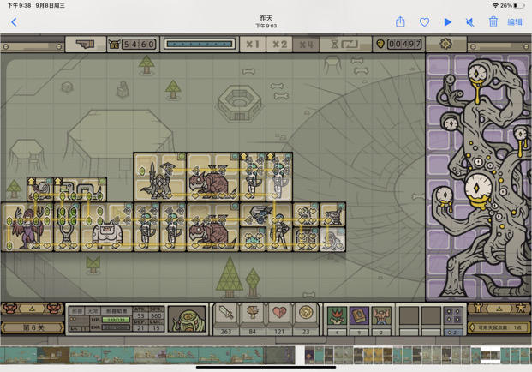Select the sword attack stat icon
Screen dimensions: 532x372
point(226,313)
